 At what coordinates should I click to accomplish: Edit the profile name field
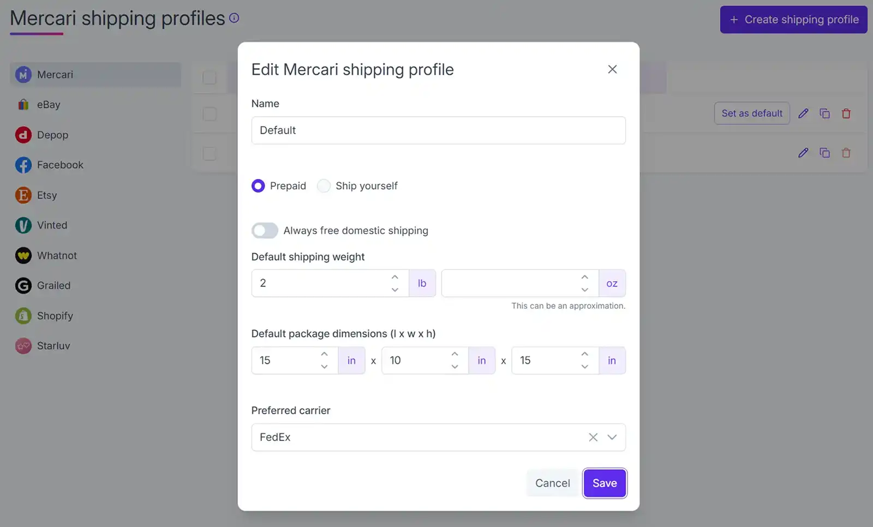(438, 130)
